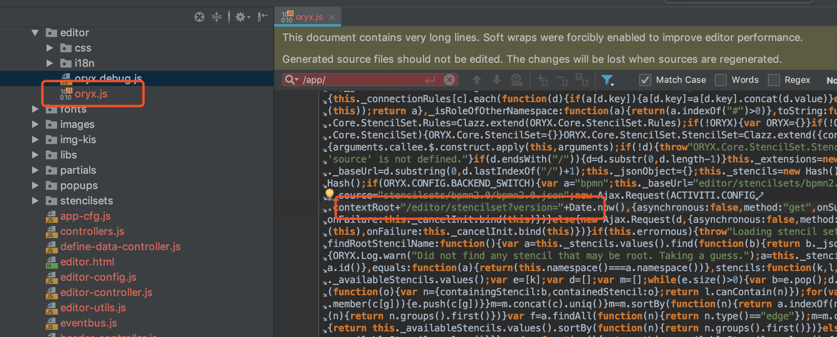Expand the partials folder
Viewport: 837px width, 337px height.
(35, 170)
